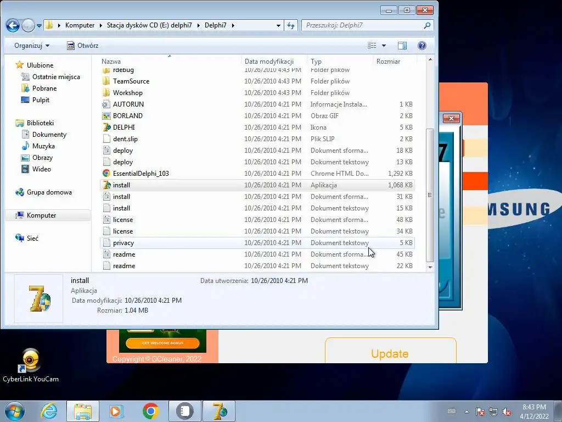Select the deploy file of 13 KB
This screenshot has height=422, width=562.
point(257,162)
